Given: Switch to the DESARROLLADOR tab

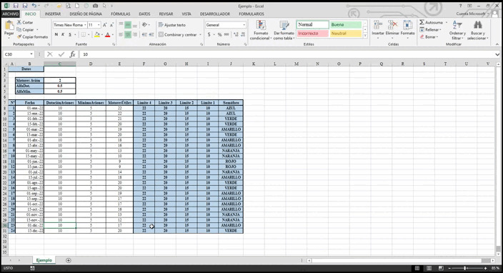Looking at the screenshot, I should 214,14.
